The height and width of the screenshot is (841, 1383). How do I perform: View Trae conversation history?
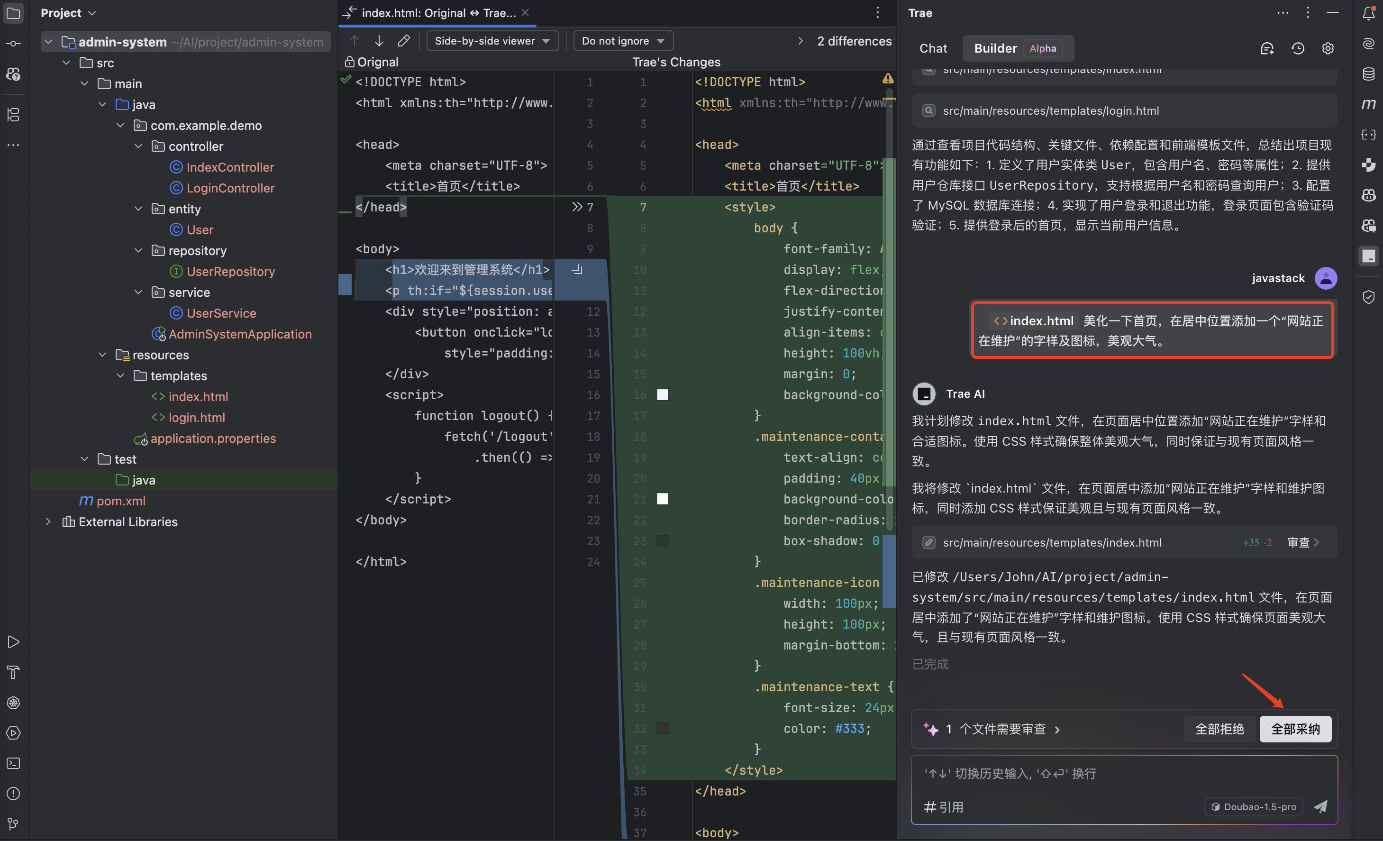coord(1297,48)
